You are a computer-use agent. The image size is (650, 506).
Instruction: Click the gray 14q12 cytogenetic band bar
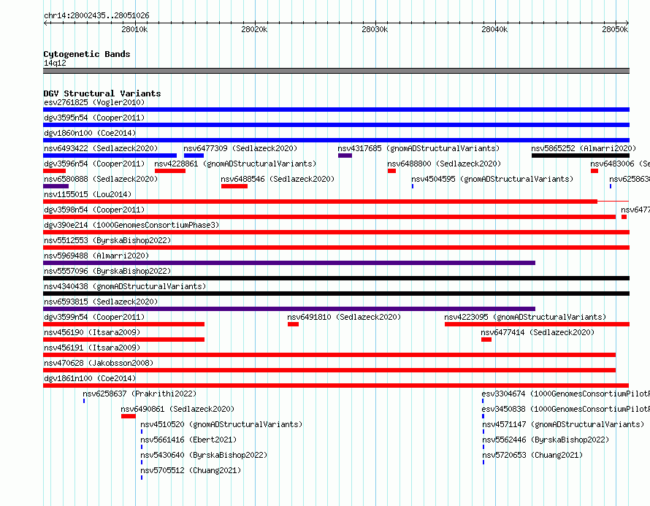coord(336,71)
